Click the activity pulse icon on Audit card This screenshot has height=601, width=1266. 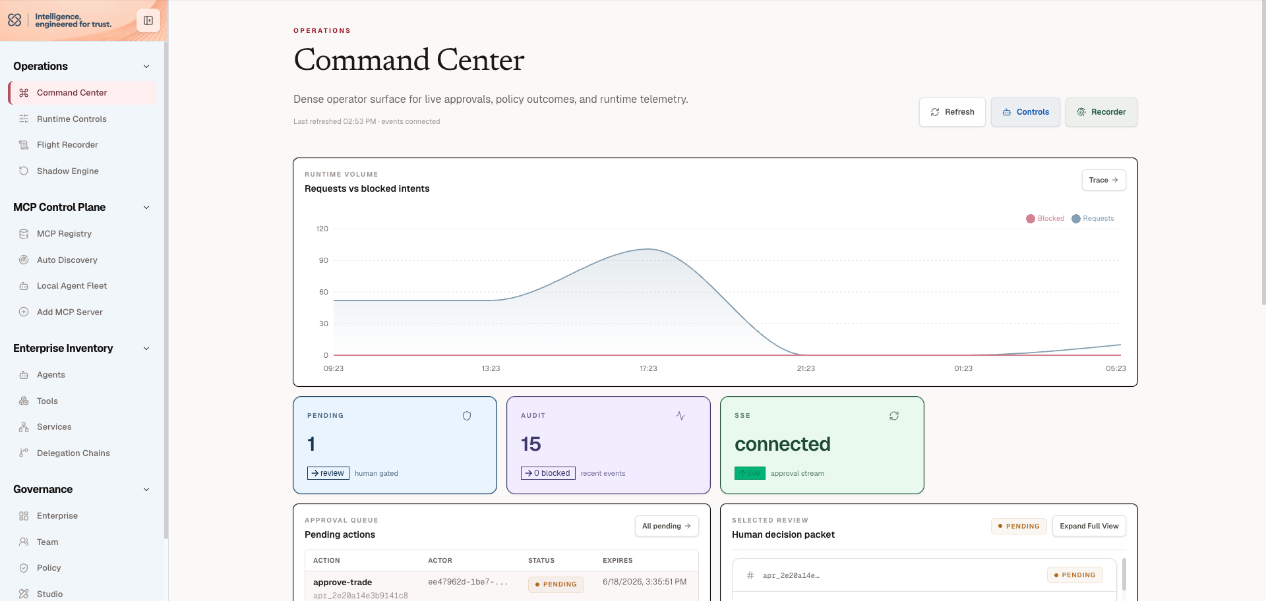click(680, 416)
